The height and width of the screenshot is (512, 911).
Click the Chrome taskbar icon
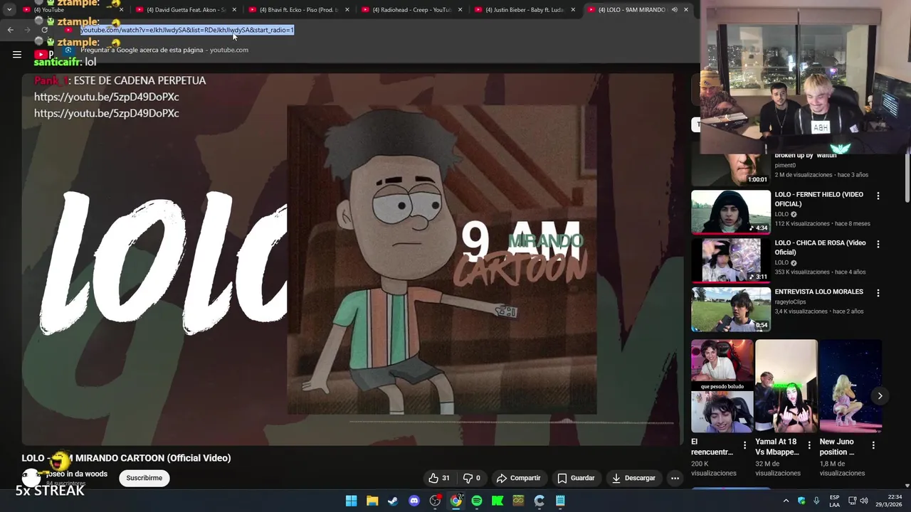tap(456, 501)
